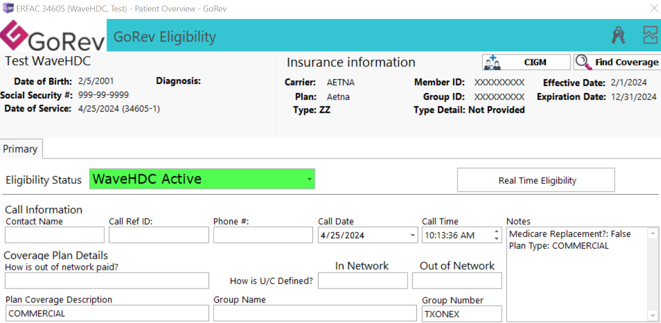This screenshot has height=323, width=661.
Task: Switch to the Primary tab
Action: [x=21, y=149]
